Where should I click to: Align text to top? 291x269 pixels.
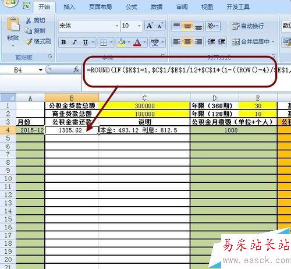(x=176, y=26)
